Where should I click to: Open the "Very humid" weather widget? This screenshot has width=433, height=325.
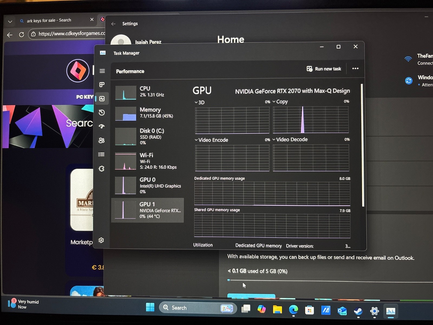[24, 304]
